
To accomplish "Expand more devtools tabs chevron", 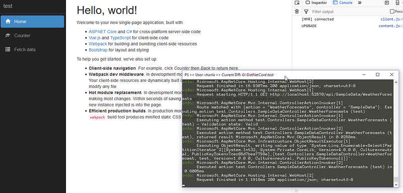I will (x=360, y=3).
